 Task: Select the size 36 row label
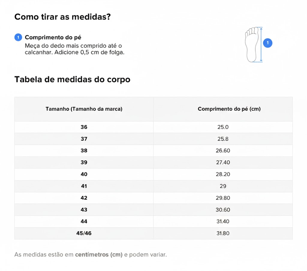click(x=84, y=127)
